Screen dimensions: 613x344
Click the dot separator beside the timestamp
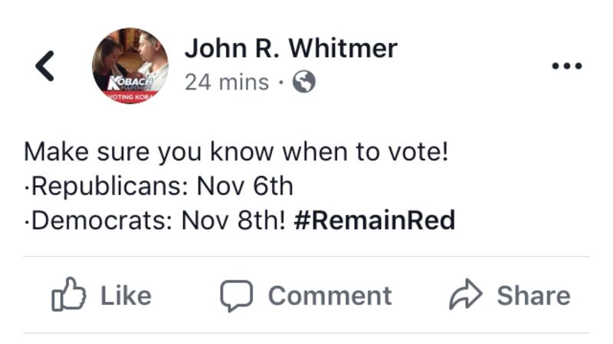pos(281,82)
